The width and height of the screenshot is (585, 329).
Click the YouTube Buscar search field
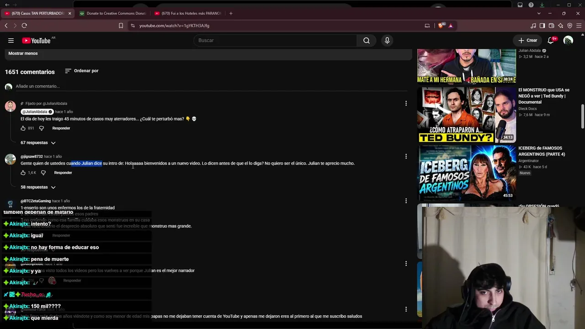click(276, 41)
